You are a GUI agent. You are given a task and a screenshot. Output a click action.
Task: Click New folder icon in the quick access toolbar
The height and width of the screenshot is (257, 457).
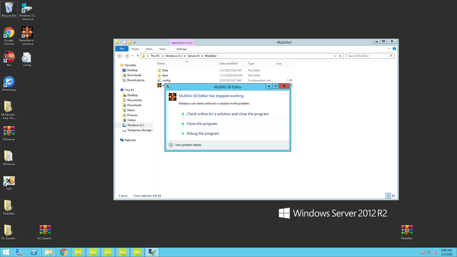[x=130, y=42]
